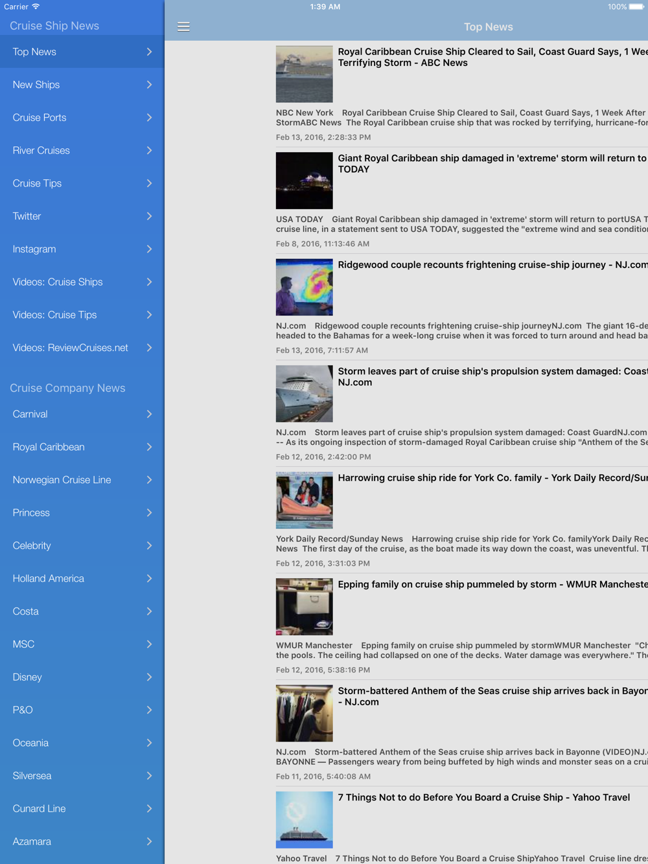Open Royal Caribbean company news

[82, 447]
